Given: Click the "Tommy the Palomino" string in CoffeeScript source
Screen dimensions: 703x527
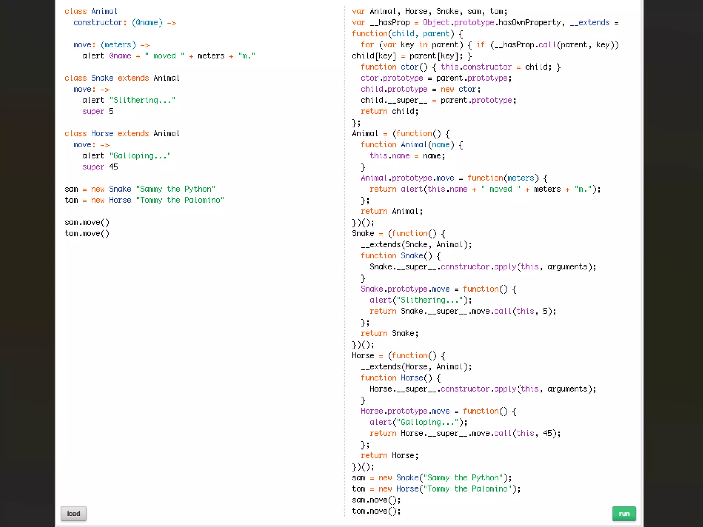Looking at the screenshot, I should (180, 200).
